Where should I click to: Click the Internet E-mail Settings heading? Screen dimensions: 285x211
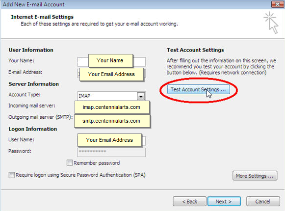[x=42, y=17]
